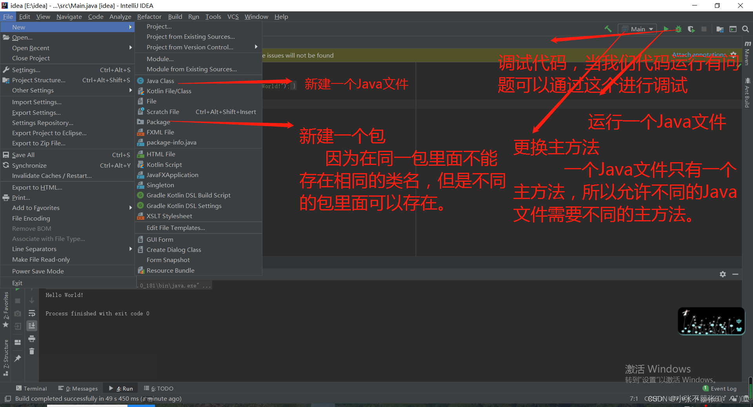The image size is (753, 407).
Task: Click desktop pet widget thumbnail
Action: pyautogui.click(x=711, y=321)
